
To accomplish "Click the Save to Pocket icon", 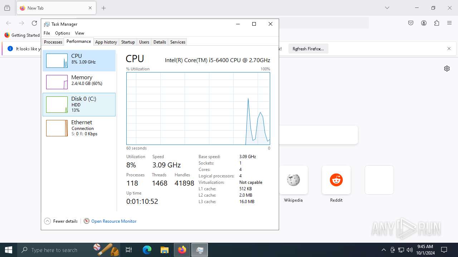I will click(x=411, y=23).
